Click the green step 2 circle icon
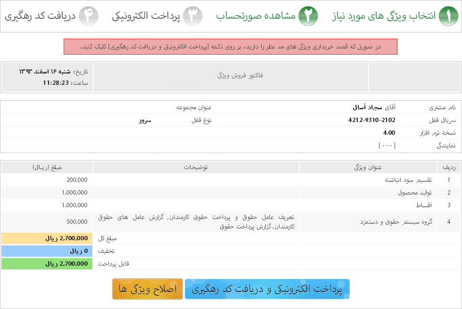462x309 pixels. 308,16
